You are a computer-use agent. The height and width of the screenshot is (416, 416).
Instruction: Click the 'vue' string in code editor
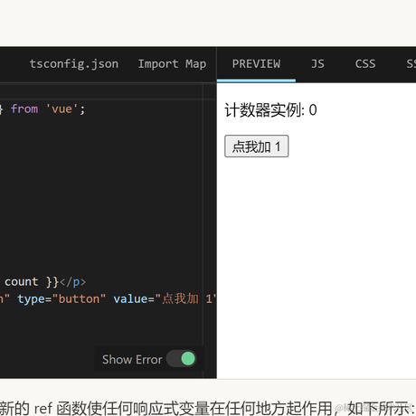pyautogui.click(x=61, y=109)
